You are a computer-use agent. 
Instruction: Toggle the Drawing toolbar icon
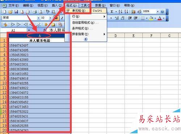(139, 12)
